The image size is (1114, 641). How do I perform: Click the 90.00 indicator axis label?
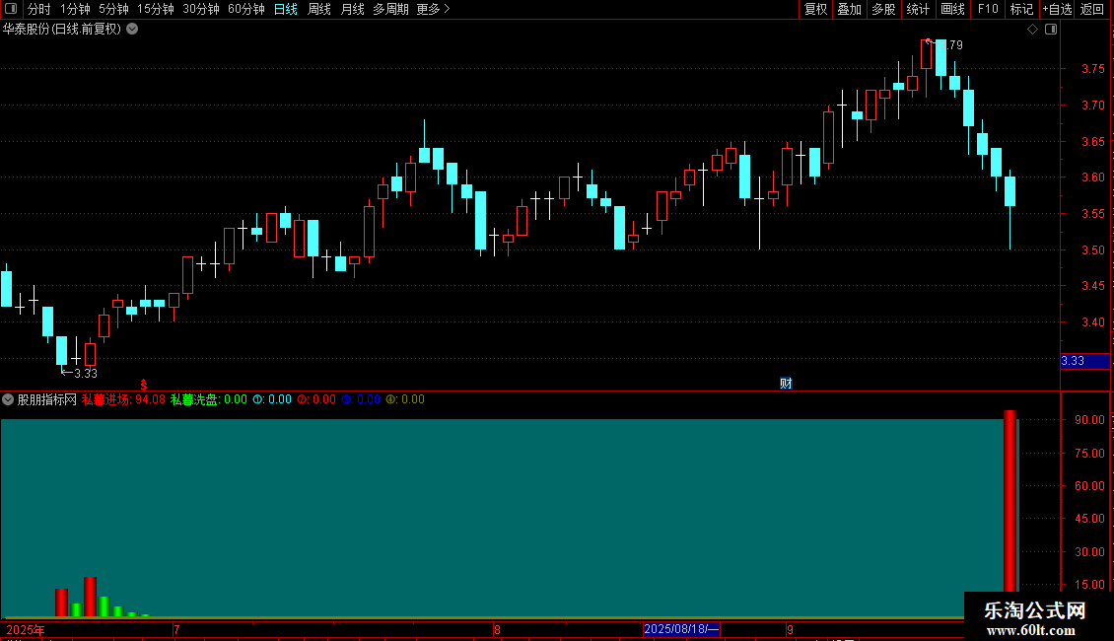[x=1089, y=420]
